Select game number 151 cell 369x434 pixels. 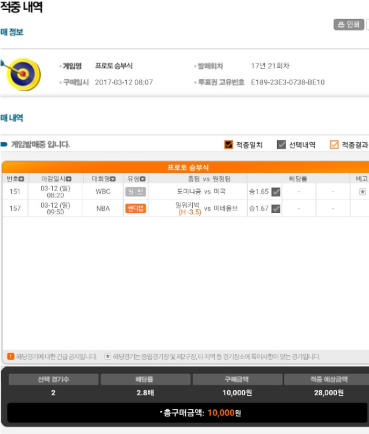pos(15,192)
